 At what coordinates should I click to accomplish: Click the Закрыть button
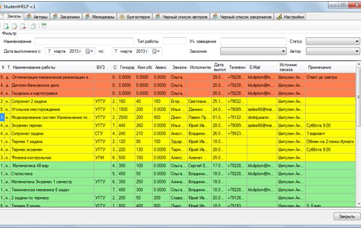click(347, 216)
